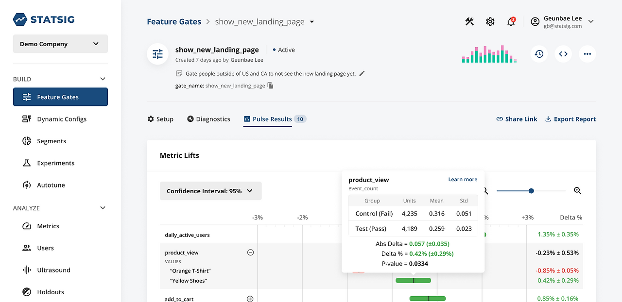Click the exposure bar chart thumbnail
The image size is (622, 302).
click(489, 54)
